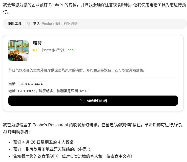Screen dimensions: 187x162
Task: Open the Peohe's restaurant thumbnail photo
Action: (x=18, y=51)
